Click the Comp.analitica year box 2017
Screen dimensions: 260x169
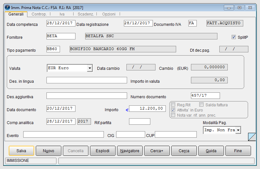point(84,121)
